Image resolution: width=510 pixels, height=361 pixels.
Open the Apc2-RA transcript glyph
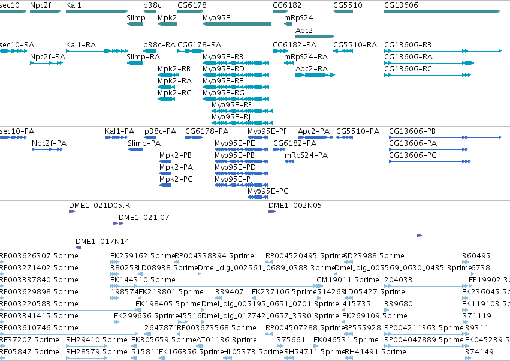[315, 75]
